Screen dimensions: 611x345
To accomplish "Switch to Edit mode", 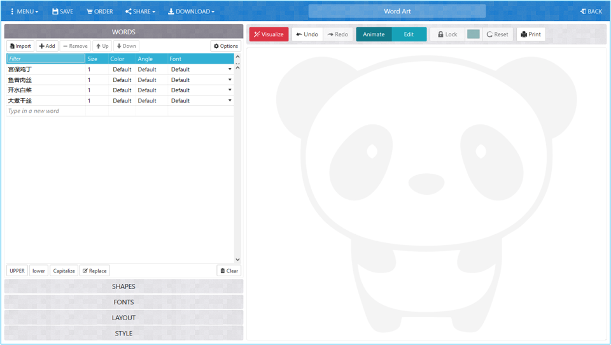I will [409, 34].
